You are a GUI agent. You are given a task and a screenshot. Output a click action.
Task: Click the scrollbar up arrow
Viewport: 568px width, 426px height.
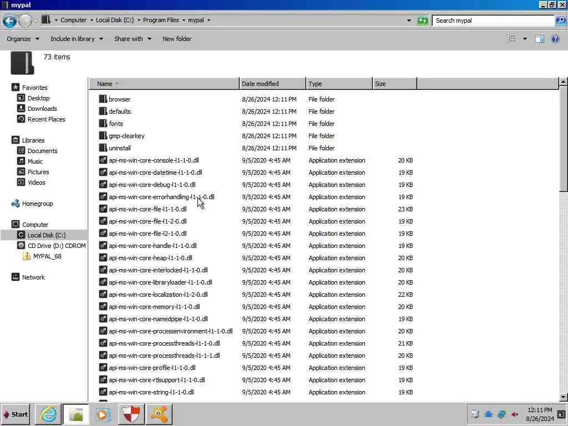563,82
